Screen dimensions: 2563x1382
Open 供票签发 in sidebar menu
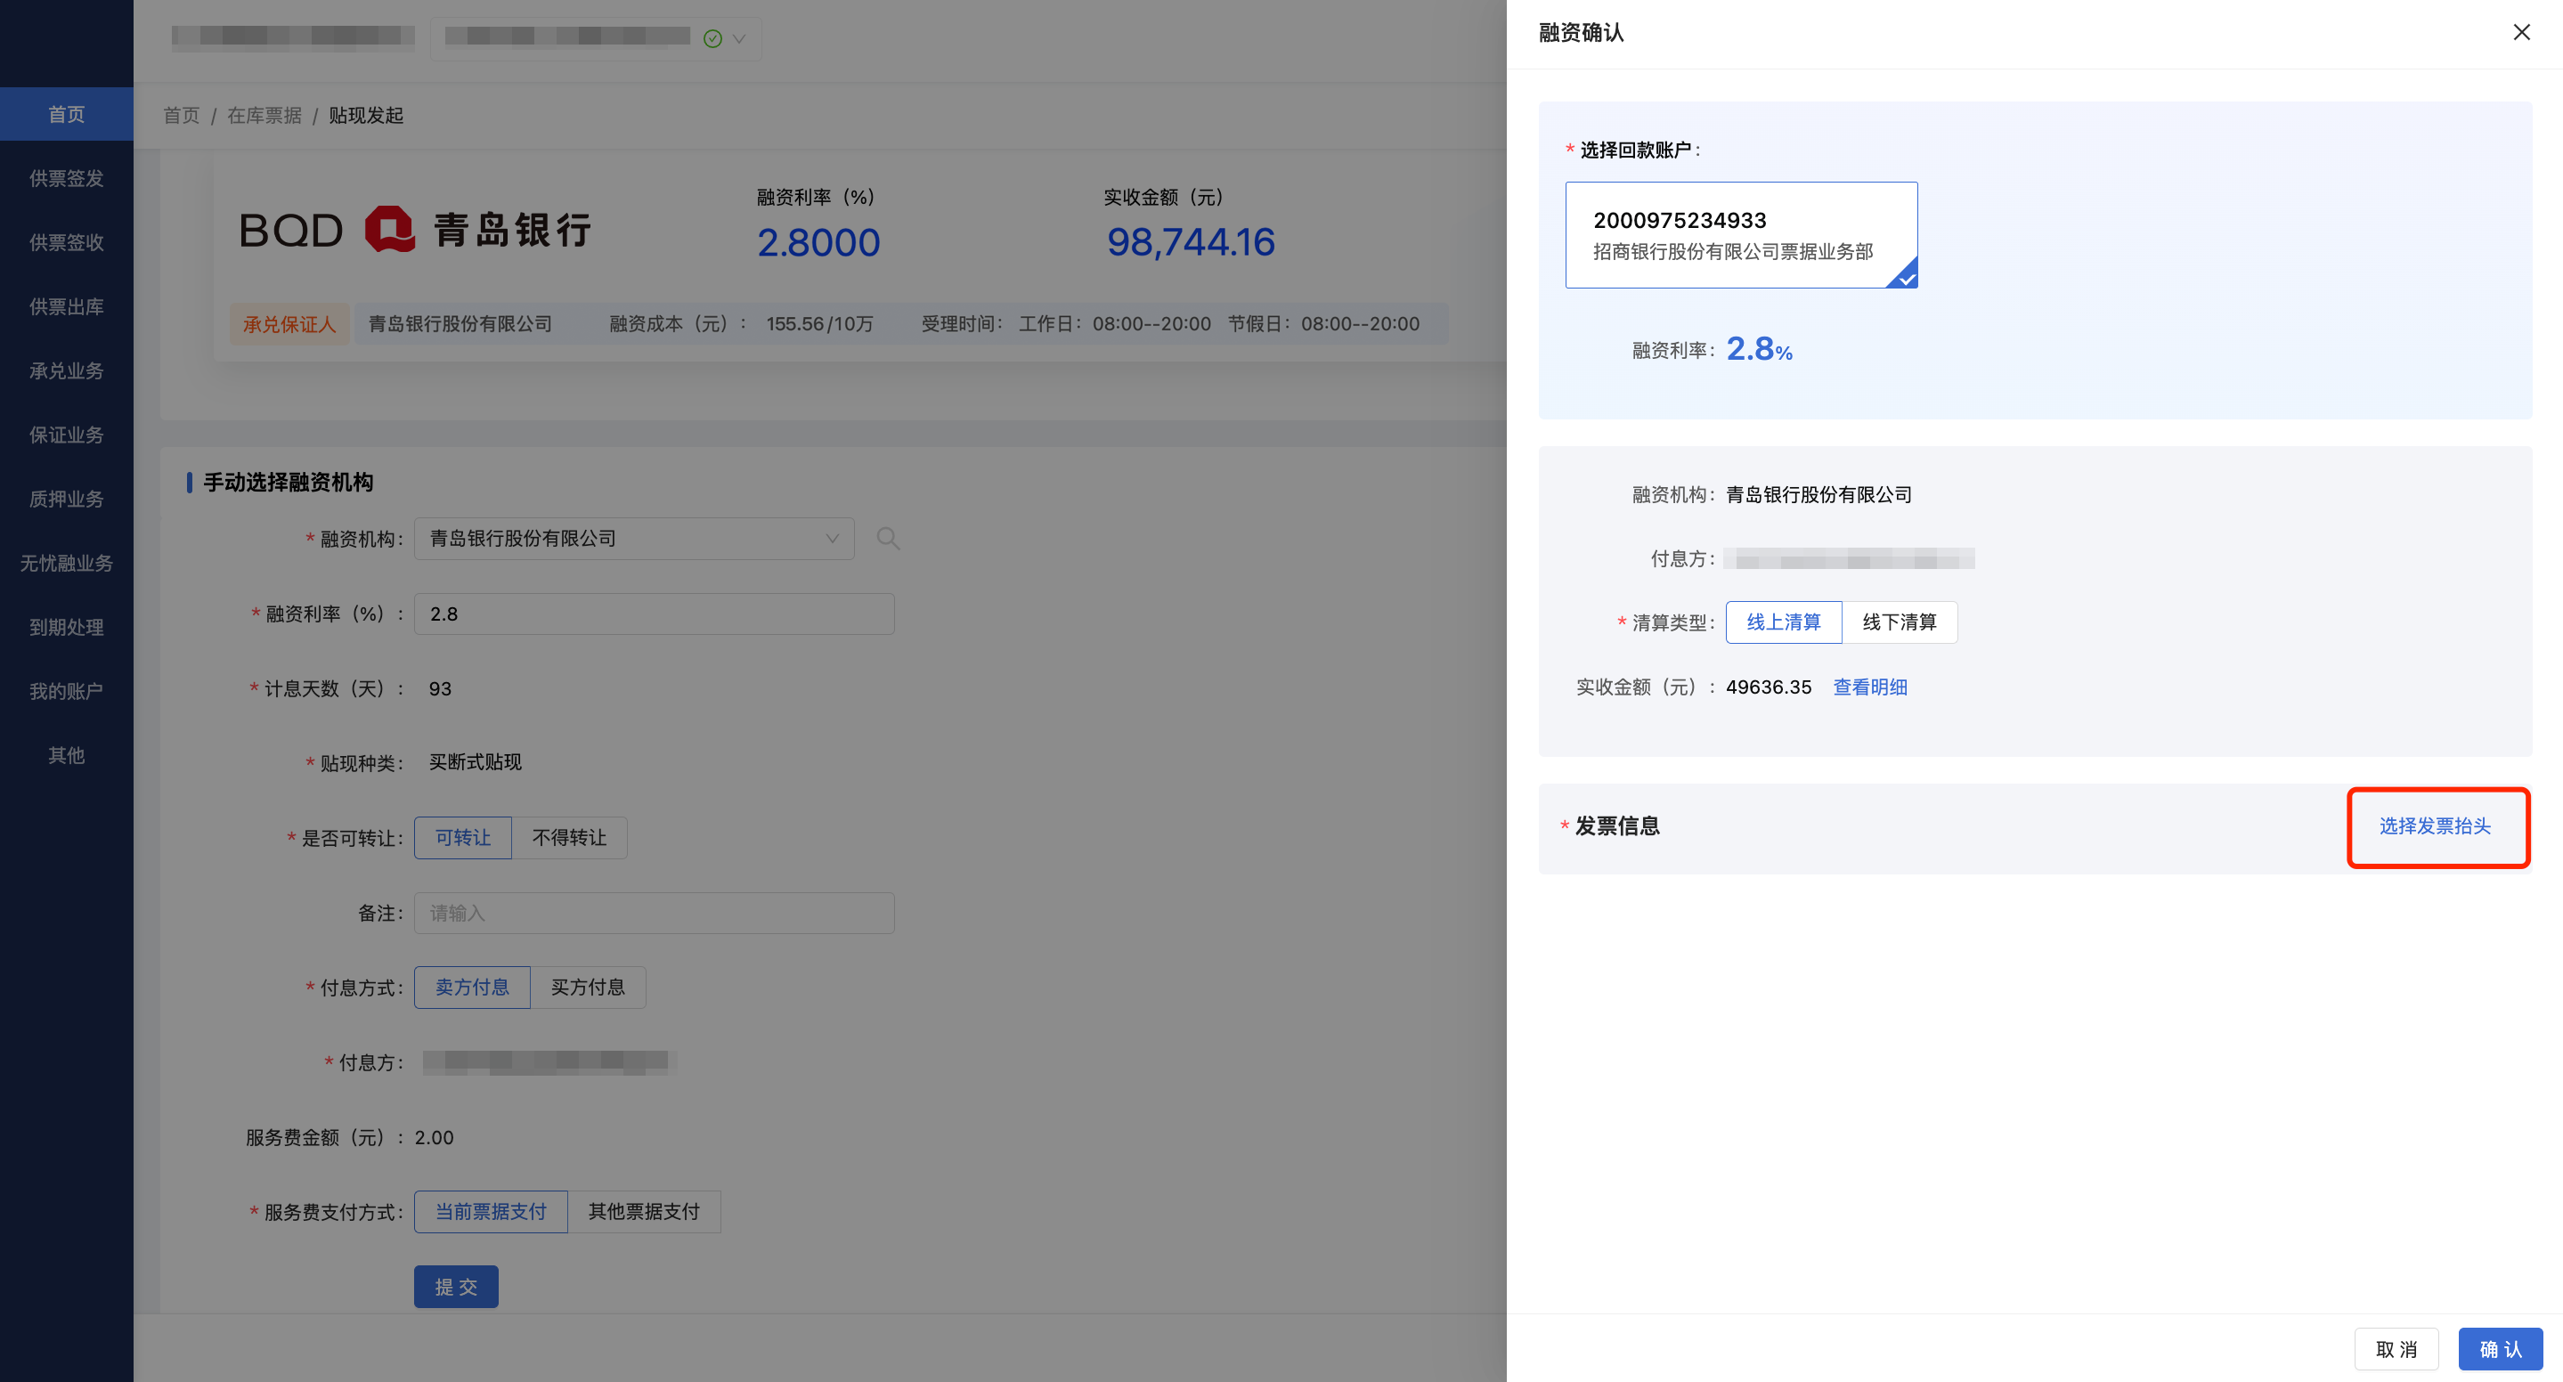coord(67,178)
